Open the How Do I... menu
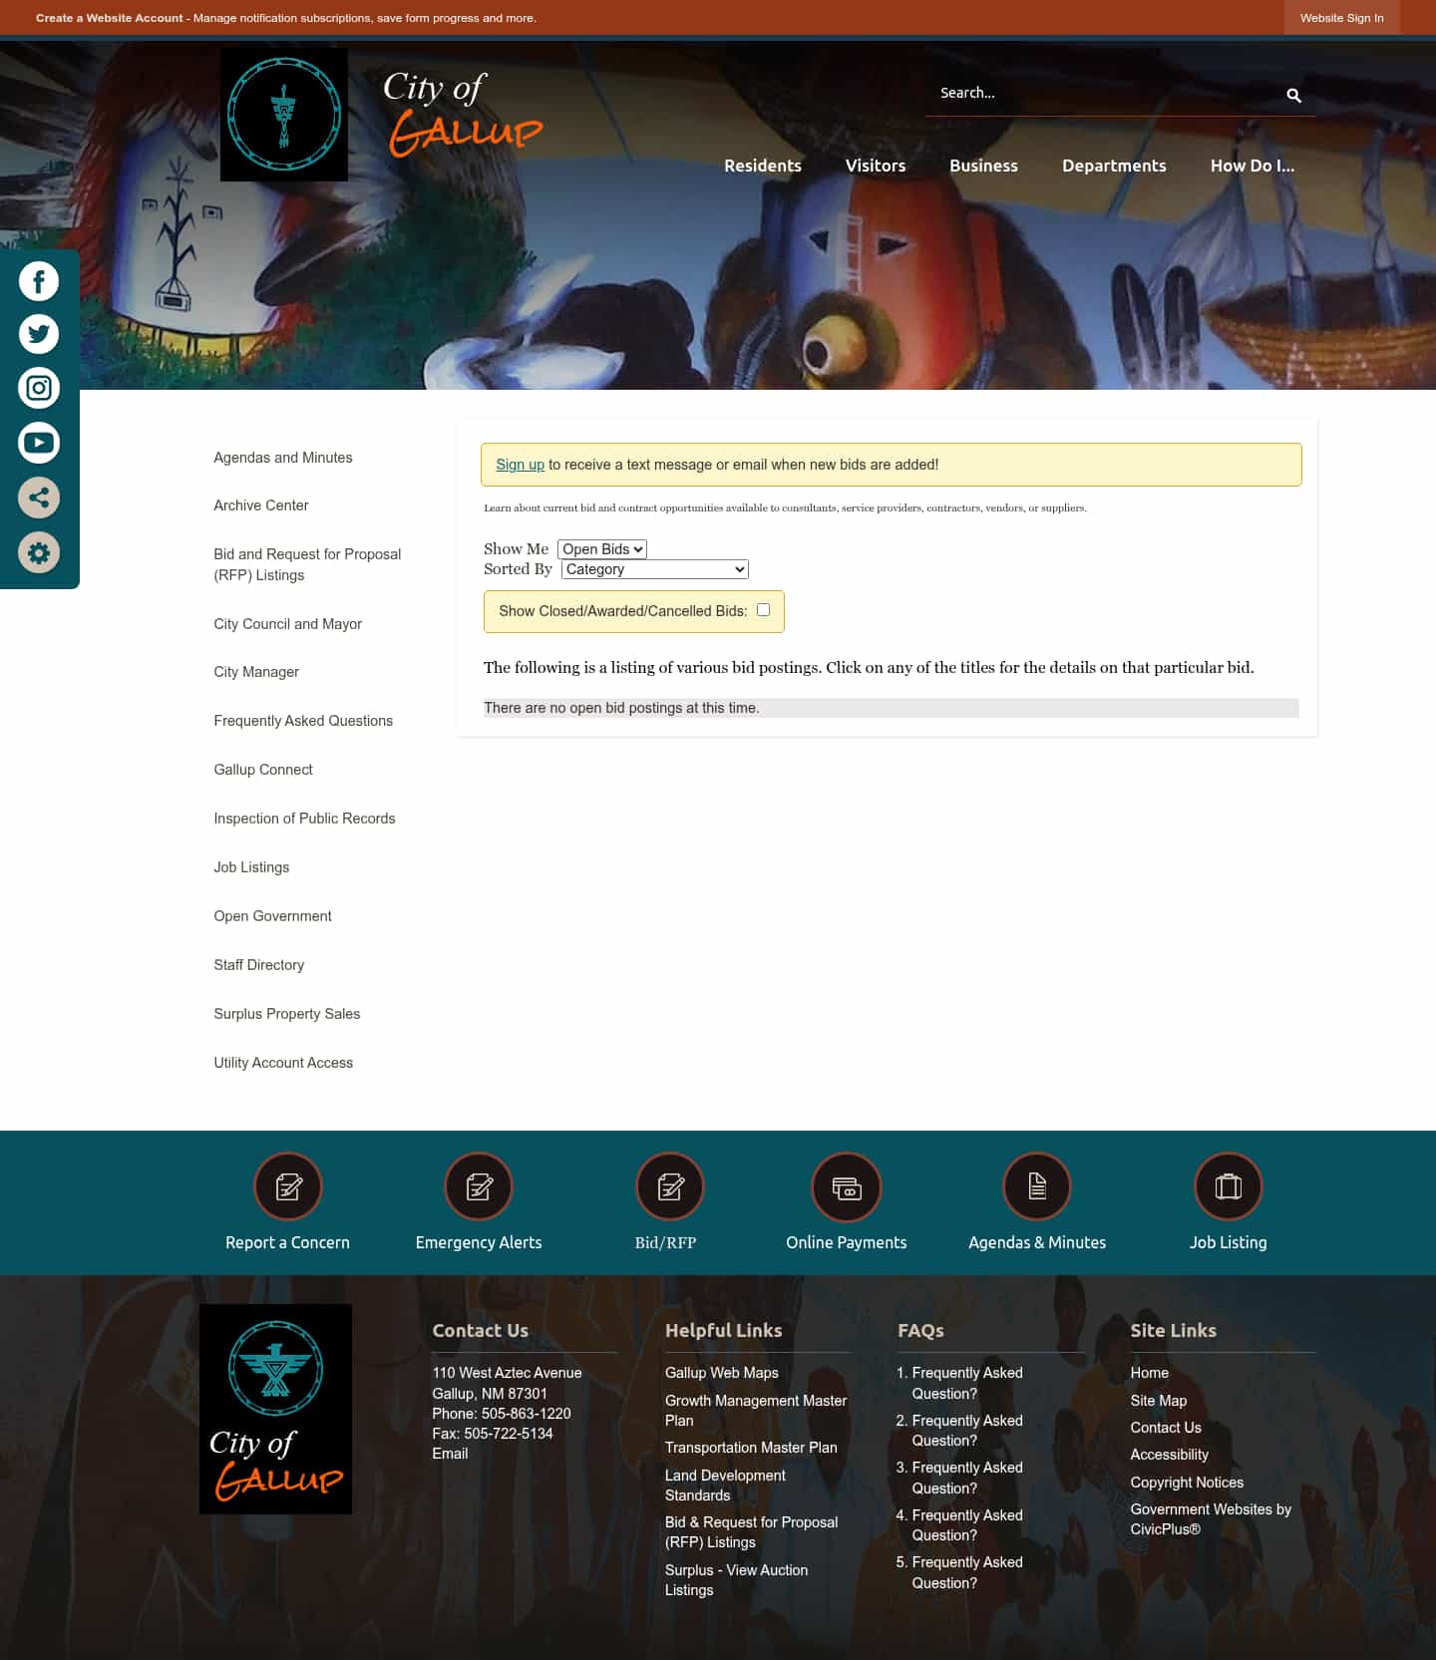This screenshot has height=1660, width=1436. tap(1253, 166)
